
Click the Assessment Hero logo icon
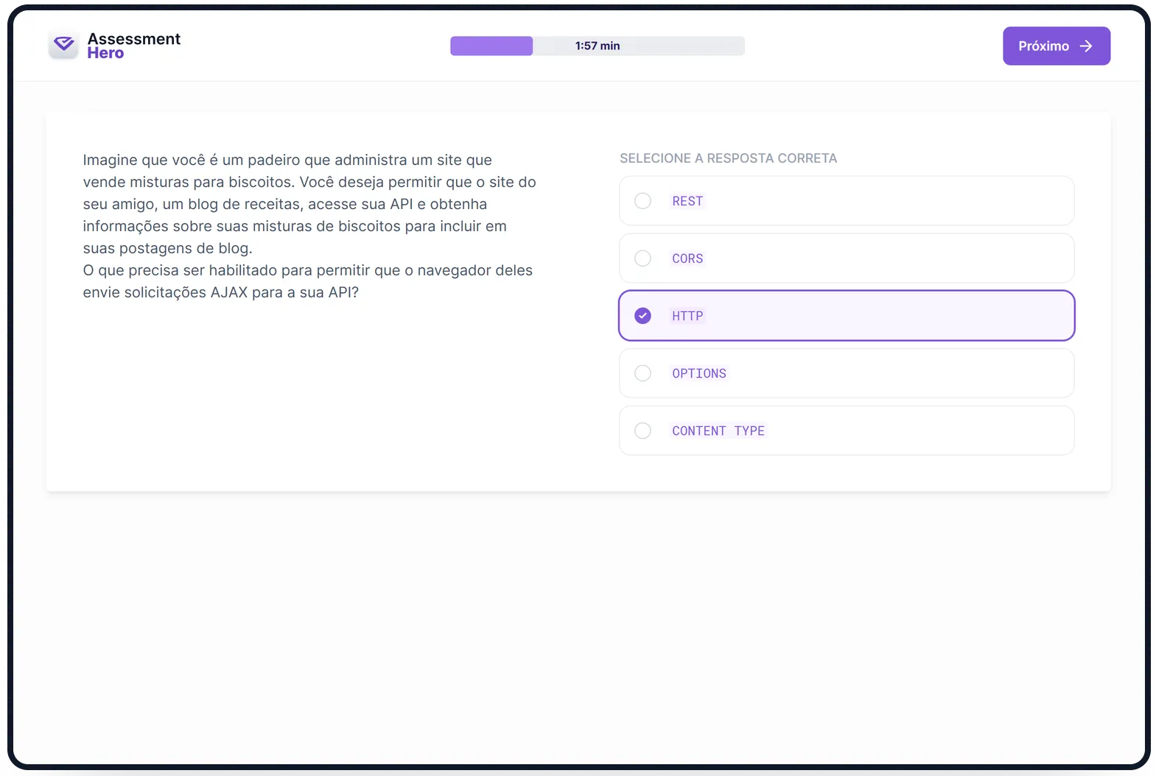[64, 46]
